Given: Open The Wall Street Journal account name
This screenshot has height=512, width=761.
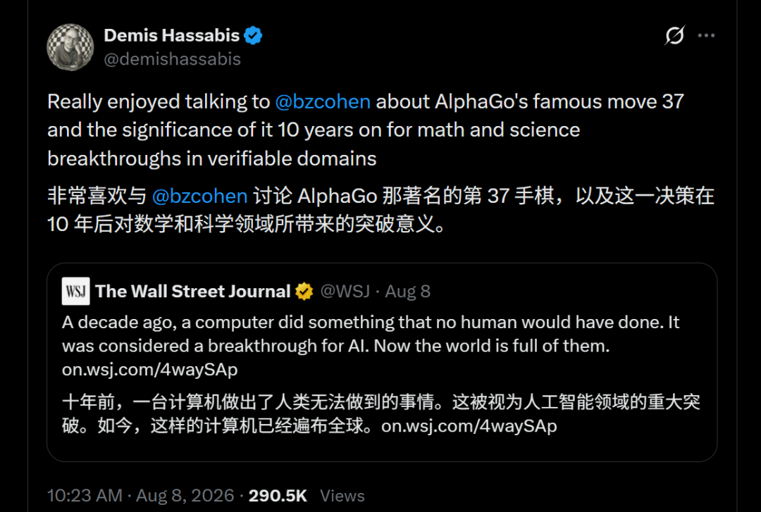Looking at the screenshot, I should coord(192,291).
